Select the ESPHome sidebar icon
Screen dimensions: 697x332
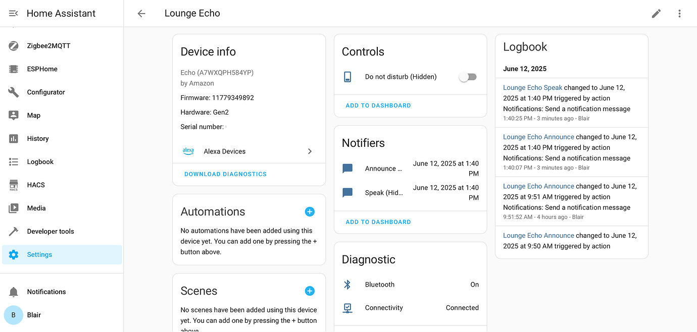point(13,69)
